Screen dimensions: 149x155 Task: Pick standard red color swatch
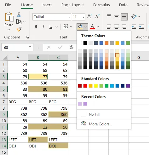(85, 86)
